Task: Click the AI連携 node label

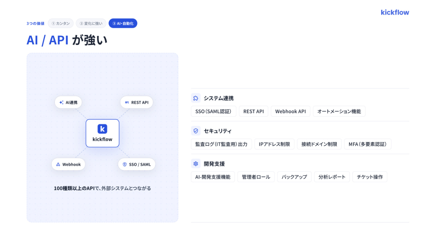Action: (x=72, y=102)
